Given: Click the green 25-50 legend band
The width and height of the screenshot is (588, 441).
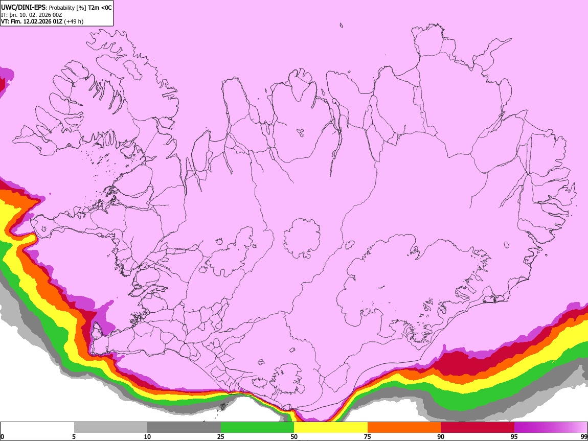Looking at the screenshot, I should pyautogui.click(x=257, y=428).
